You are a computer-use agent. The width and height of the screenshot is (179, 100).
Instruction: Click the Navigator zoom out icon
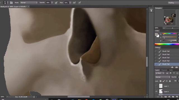(164, 28)
